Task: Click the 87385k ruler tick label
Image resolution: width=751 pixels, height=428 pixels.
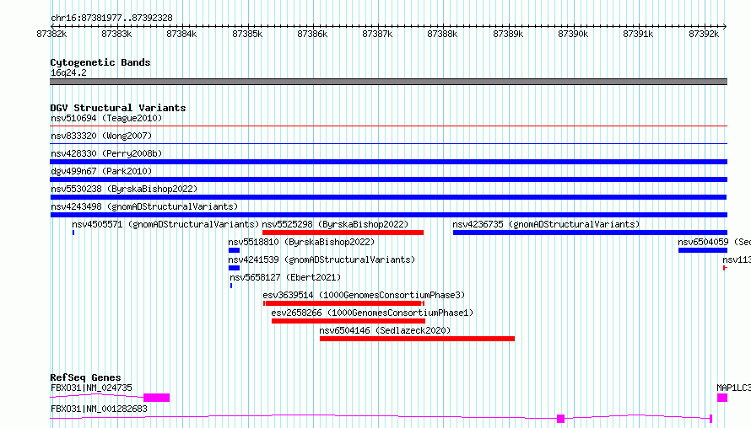Action: click(247, 34)
